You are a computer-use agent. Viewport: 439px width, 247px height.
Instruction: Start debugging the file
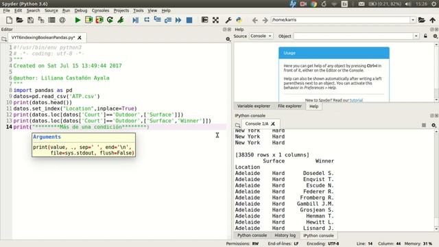(136, 20)
